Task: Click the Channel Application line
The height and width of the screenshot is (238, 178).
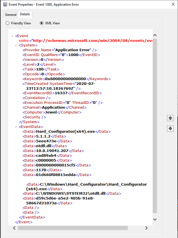Action: point(54,108)
